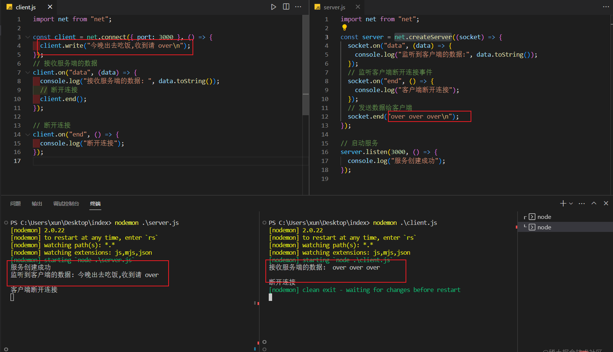
Task: Create a new terminal with plus icon
Action: pyautogui.click(x=563, y=203)
